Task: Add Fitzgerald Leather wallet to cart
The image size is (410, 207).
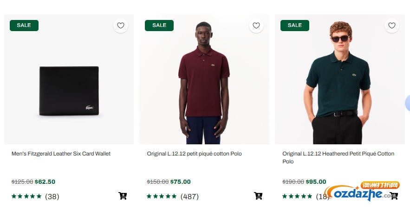Action: point(123,196)
